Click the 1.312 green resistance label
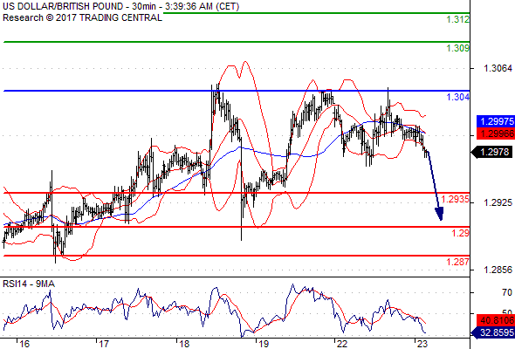 pos(458,19)
